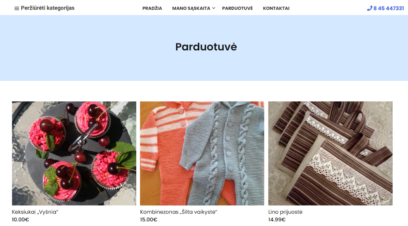Open the hamburger menu icon
This screenshot has height=226, width=408.
[17, 8]
